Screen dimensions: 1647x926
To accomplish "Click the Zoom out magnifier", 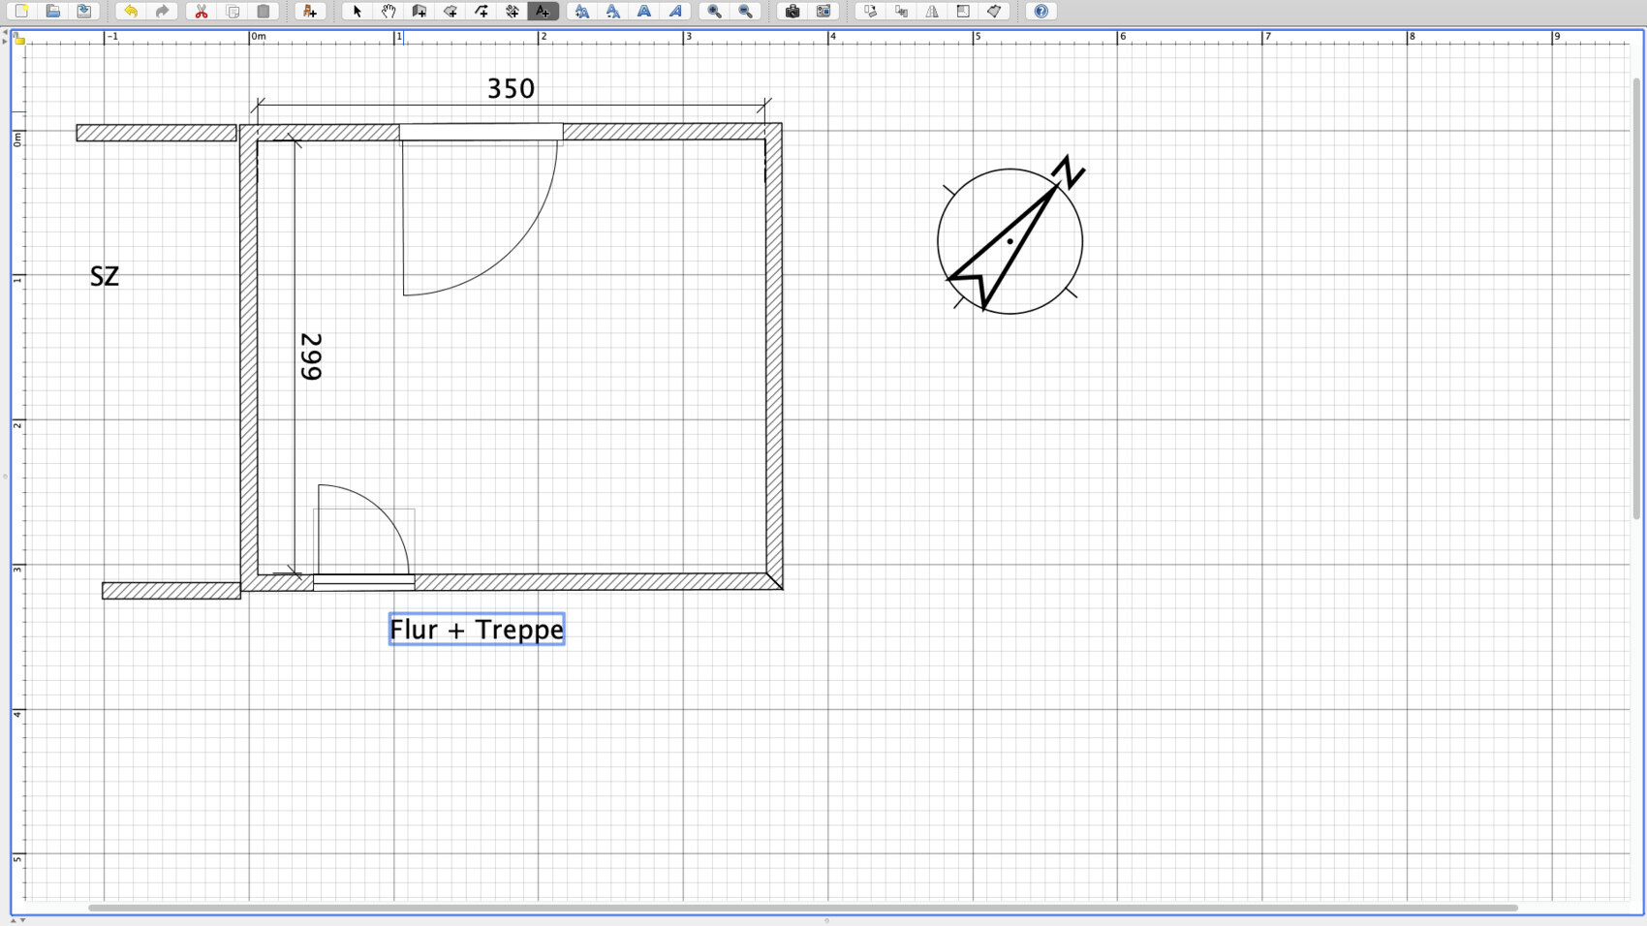I will 745,12.
